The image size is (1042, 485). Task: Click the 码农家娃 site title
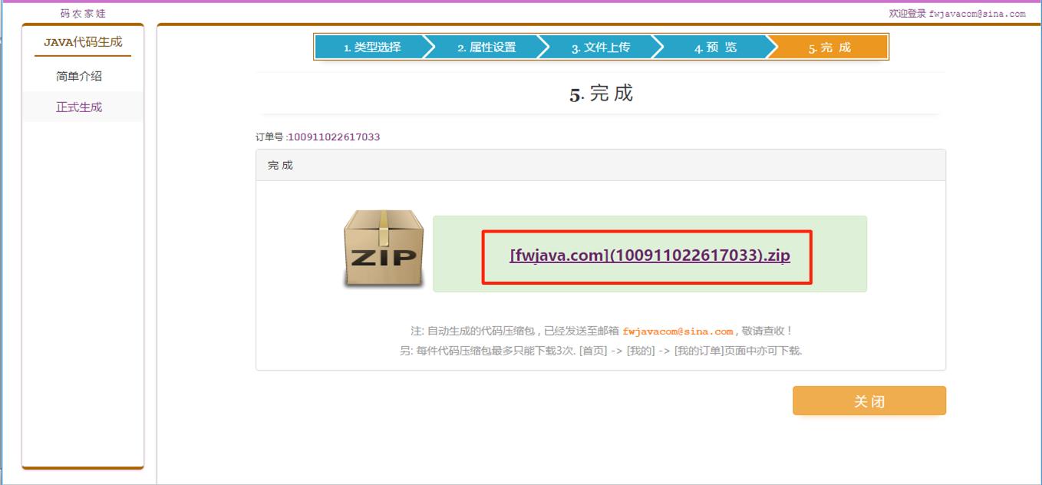point(83,14)
